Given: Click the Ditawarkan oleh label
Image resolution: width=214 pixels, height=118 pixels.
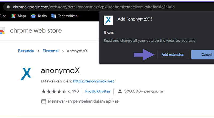Looking at the screenshot, I should [56, 81].
